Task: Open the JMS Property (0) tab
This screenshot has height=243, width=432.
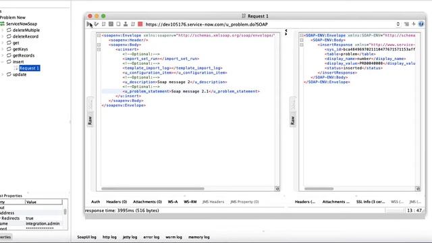Action: pyautogui.click(x=244, y=202)
